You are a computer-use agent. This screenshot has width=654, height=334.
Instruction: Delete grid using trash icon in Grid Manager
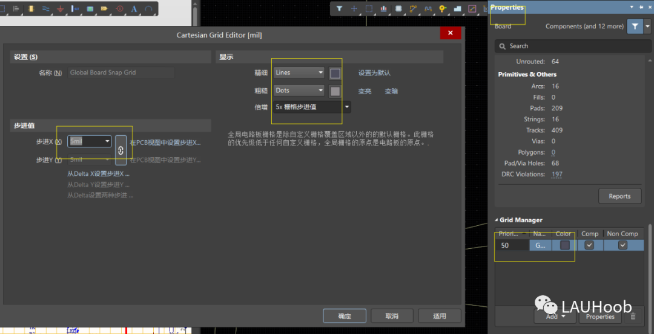[633, 316]
